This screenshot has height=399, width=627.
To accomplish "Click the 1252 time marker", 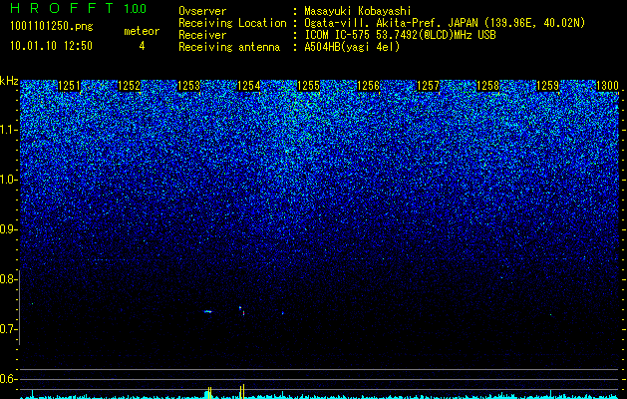I will [130, 86].
